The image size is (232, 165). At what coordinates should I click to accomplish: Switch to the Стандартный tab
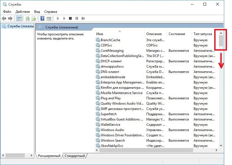tap(75, 156)
